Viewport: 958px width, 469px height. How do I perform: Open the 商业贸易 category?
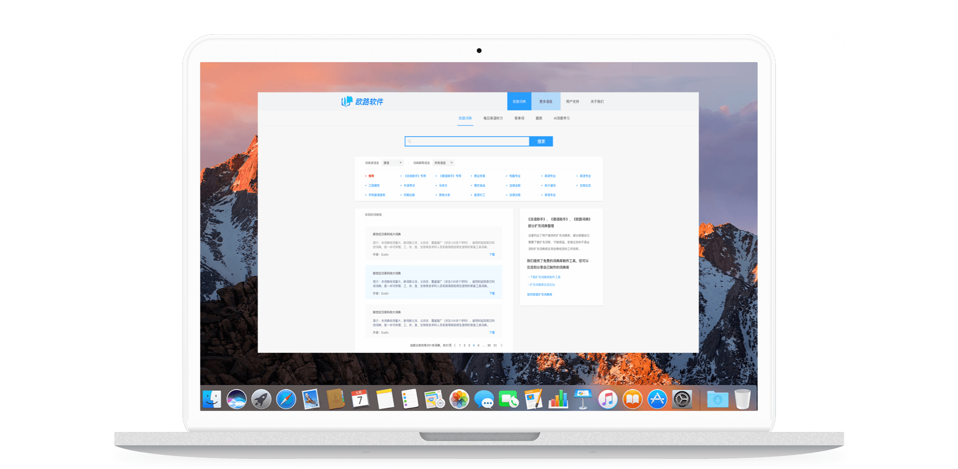point(479,176)
